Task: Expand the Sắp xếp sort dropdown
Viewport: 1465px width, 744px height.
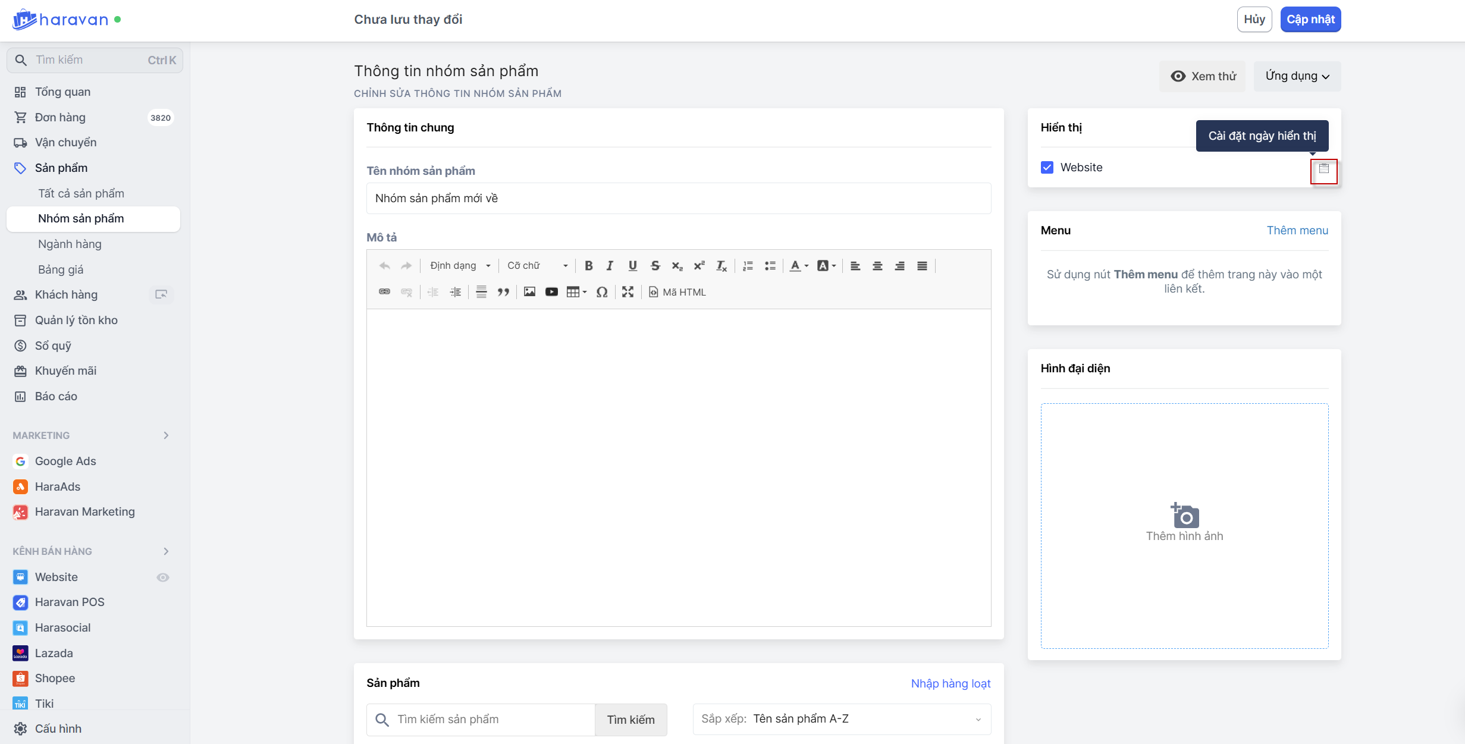Action: point(841,719)
